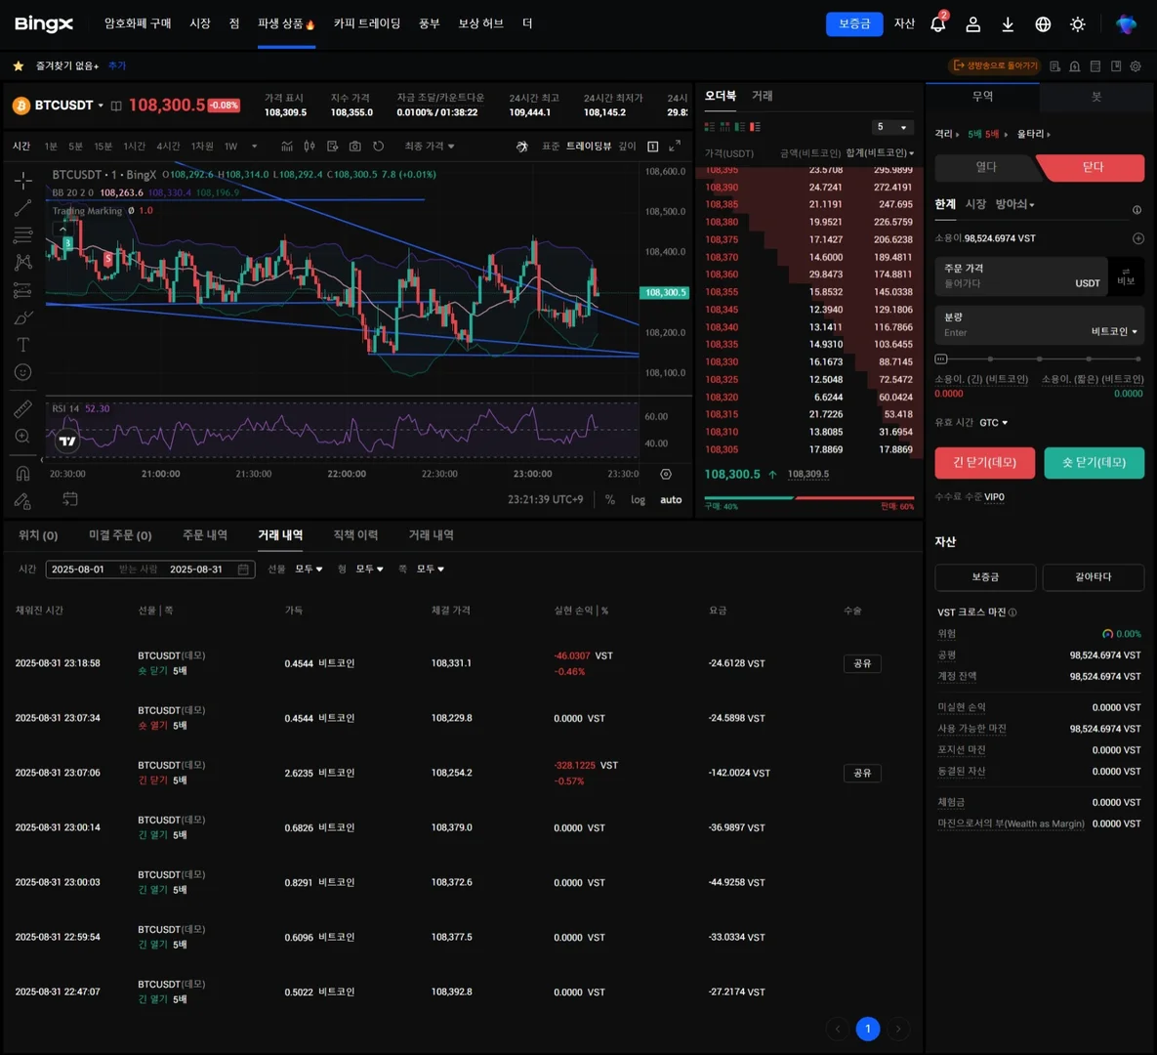This screenshot has height=1055, width=1157.
Task: Click the chart time axis settings icon
Action: point(666,474)
